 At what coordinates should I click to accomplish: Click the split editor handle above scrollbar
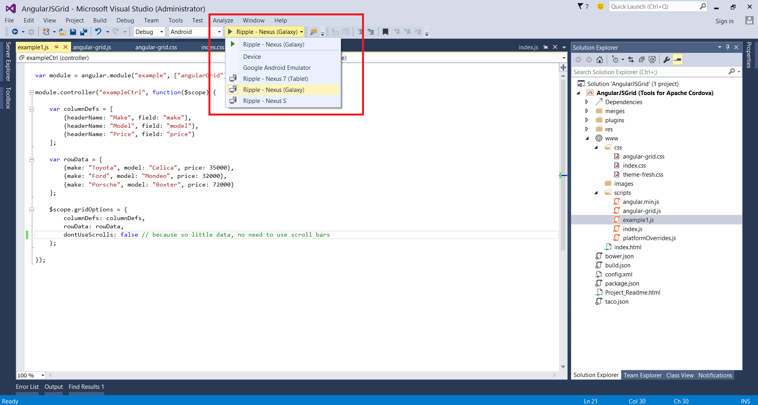click(563, 67)
